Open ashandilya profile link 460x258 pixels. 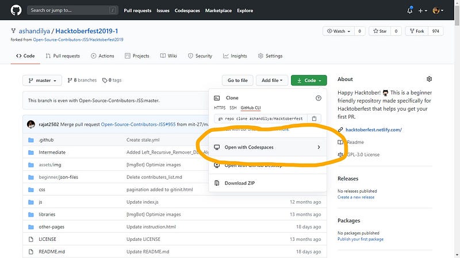coord(34,31)
